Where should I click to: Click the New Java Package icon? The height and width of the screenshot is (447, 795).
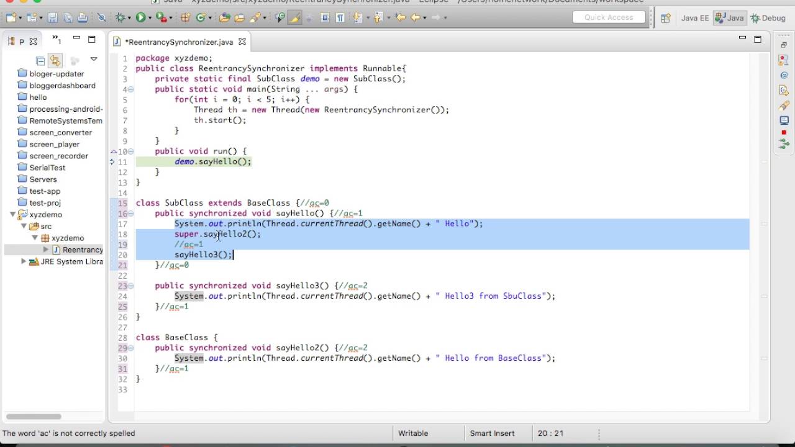[x=185, y=18]
